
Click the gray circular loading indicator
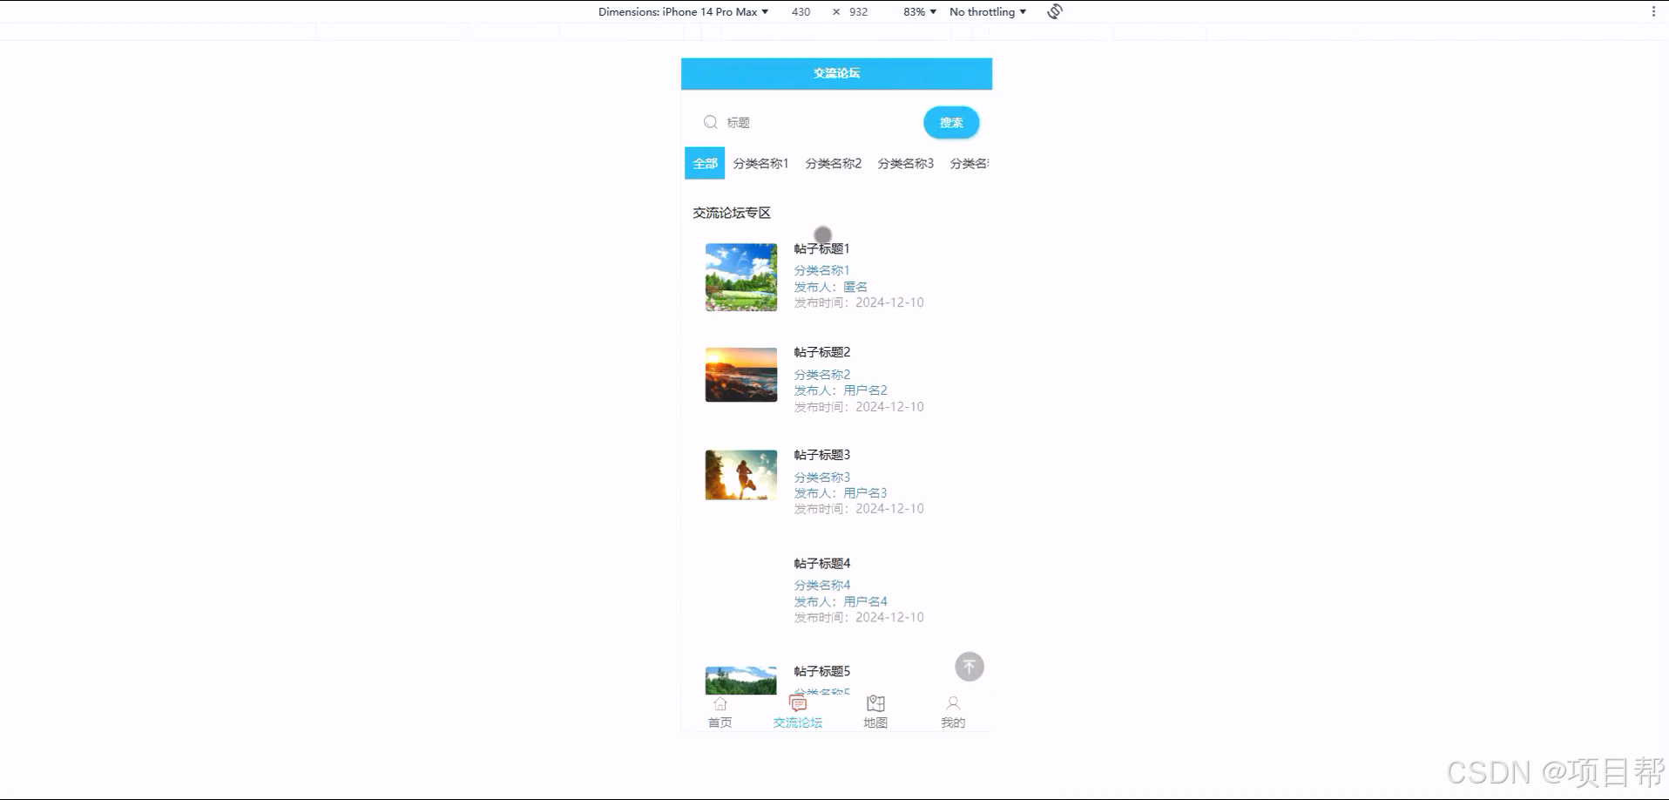[822, 235]
